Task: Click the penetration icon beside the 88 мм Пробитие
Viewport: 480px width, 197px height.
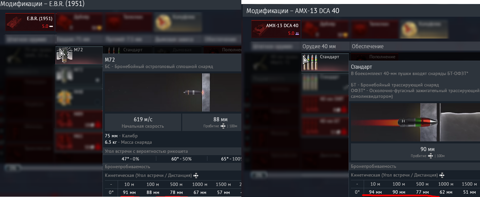Action: pyautogui.click(x=223, y=126)
